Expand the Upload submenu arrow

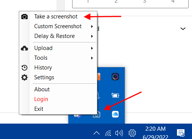(x=92, y=48)
